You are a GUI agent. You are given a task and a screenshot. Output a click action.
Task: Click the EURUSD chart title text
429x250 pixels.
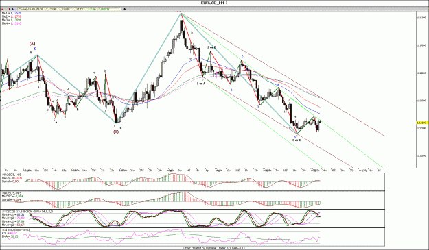[214, 3]
